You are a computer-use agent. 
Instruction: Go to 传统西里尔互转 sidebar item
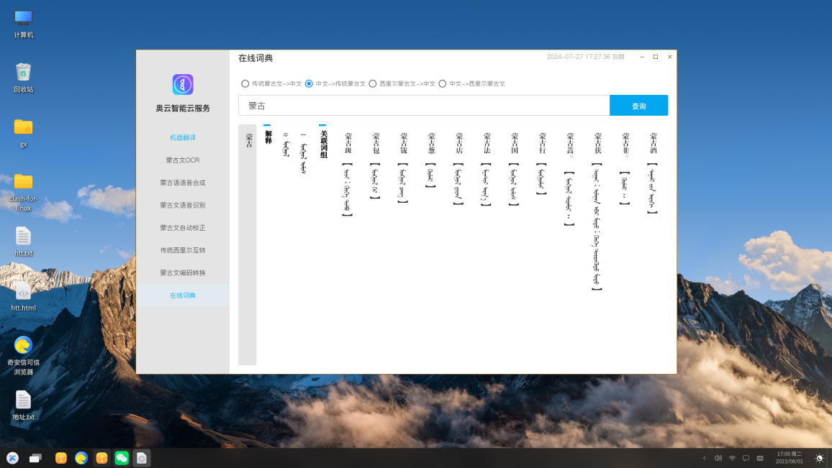pos(183,250)
